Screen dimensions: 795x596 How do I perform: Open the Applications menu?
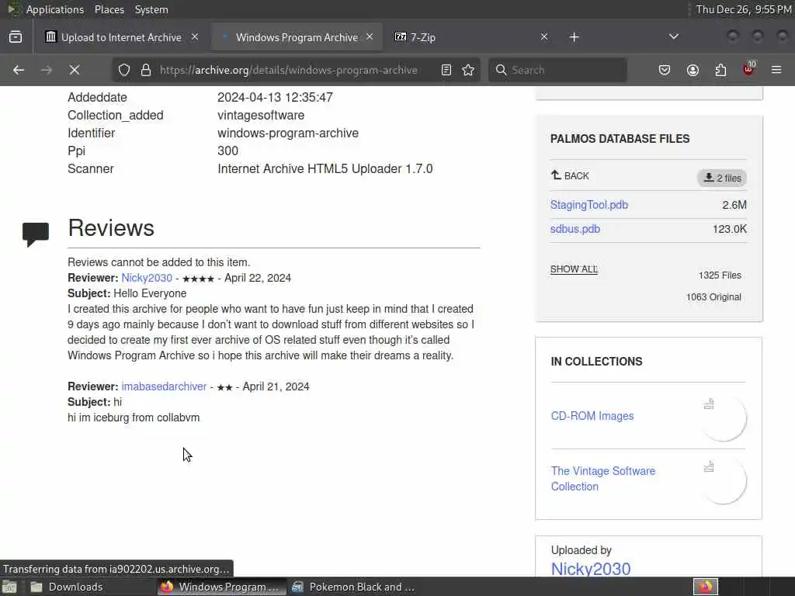pos(55,9)
